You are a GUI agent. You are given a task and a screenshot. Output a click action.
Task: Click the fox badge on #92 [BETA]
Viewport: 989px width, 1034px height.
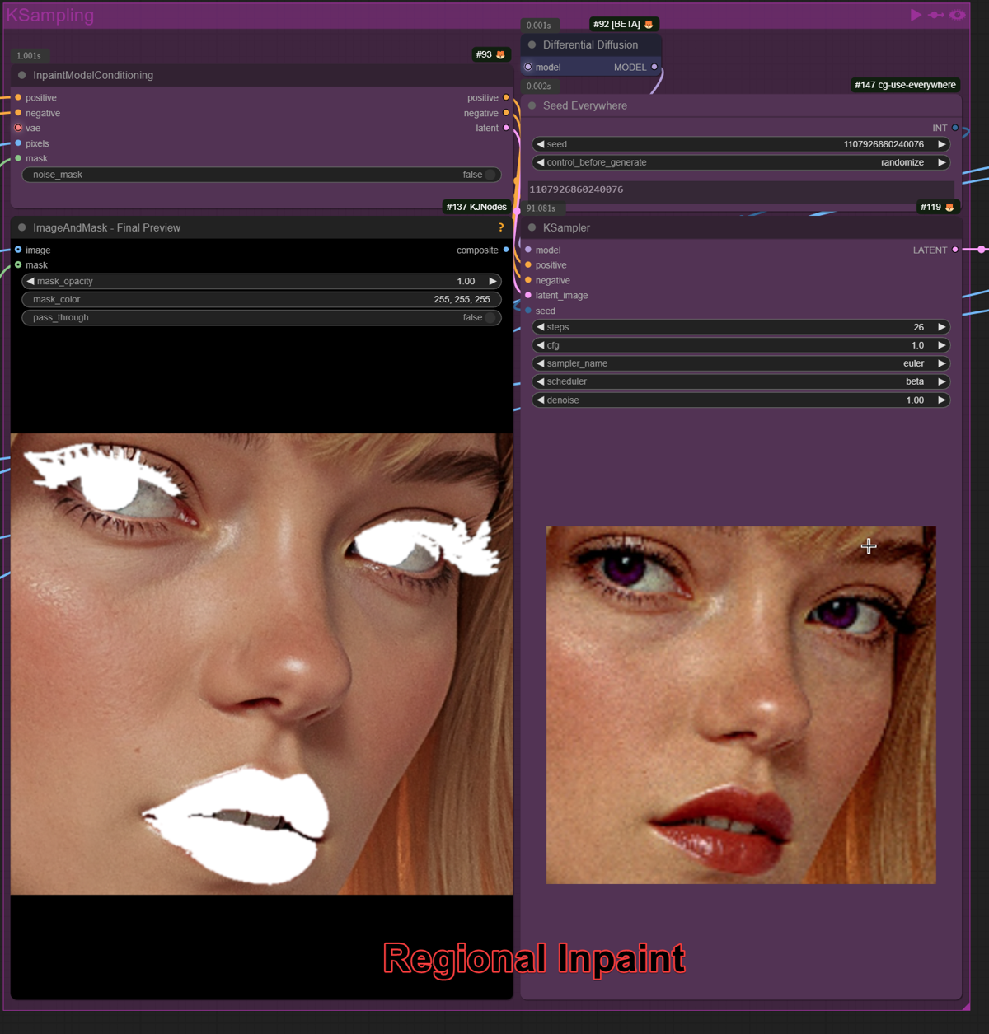pos(649,25)
